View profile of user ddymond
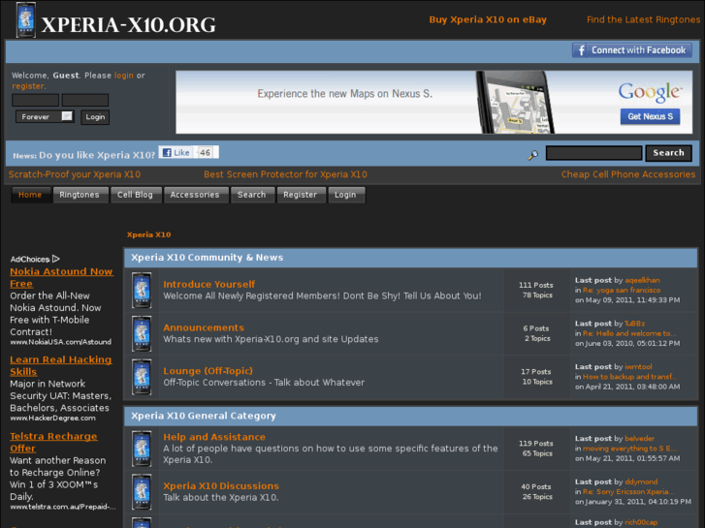The image size is (705, 528). click(641, 481)
